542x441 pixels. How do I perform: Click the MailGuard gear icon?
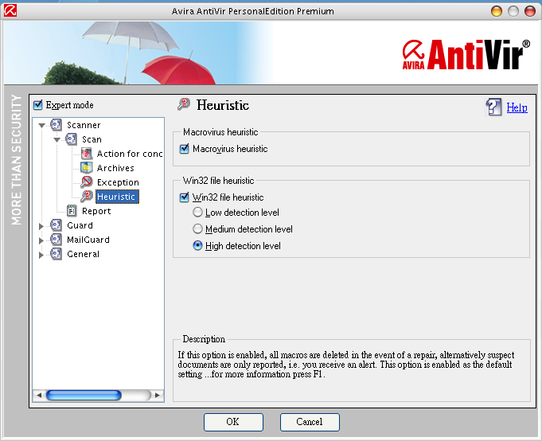coord(56,239)
